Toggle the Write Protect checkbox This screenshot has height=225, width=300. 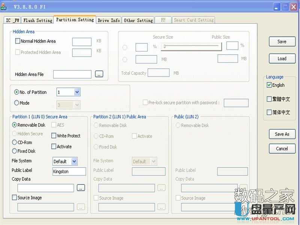click(54, 136)
